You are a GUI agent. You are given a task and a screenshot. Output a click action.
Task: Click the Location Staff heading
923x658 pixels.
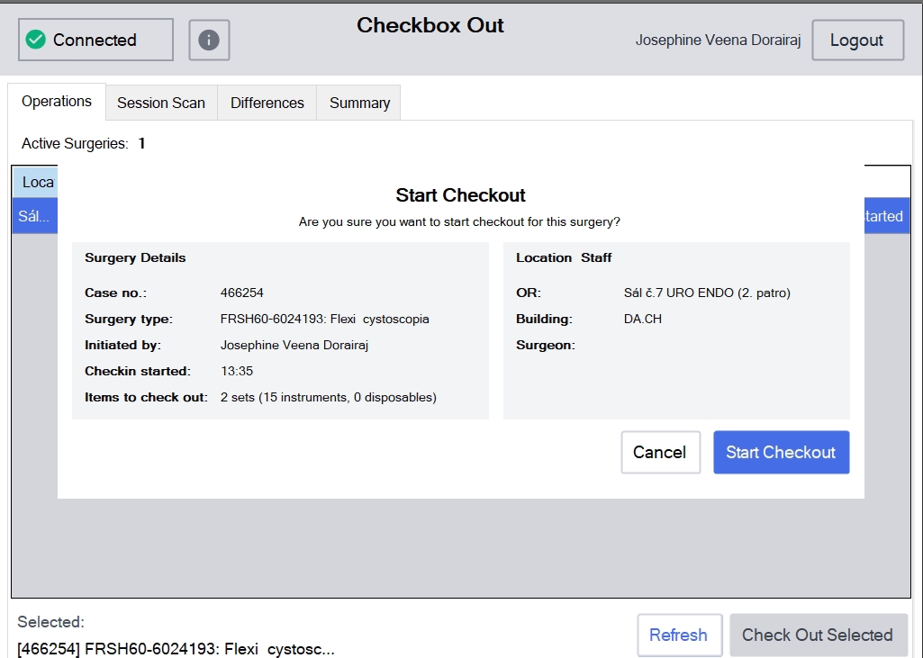click(564, 257)
